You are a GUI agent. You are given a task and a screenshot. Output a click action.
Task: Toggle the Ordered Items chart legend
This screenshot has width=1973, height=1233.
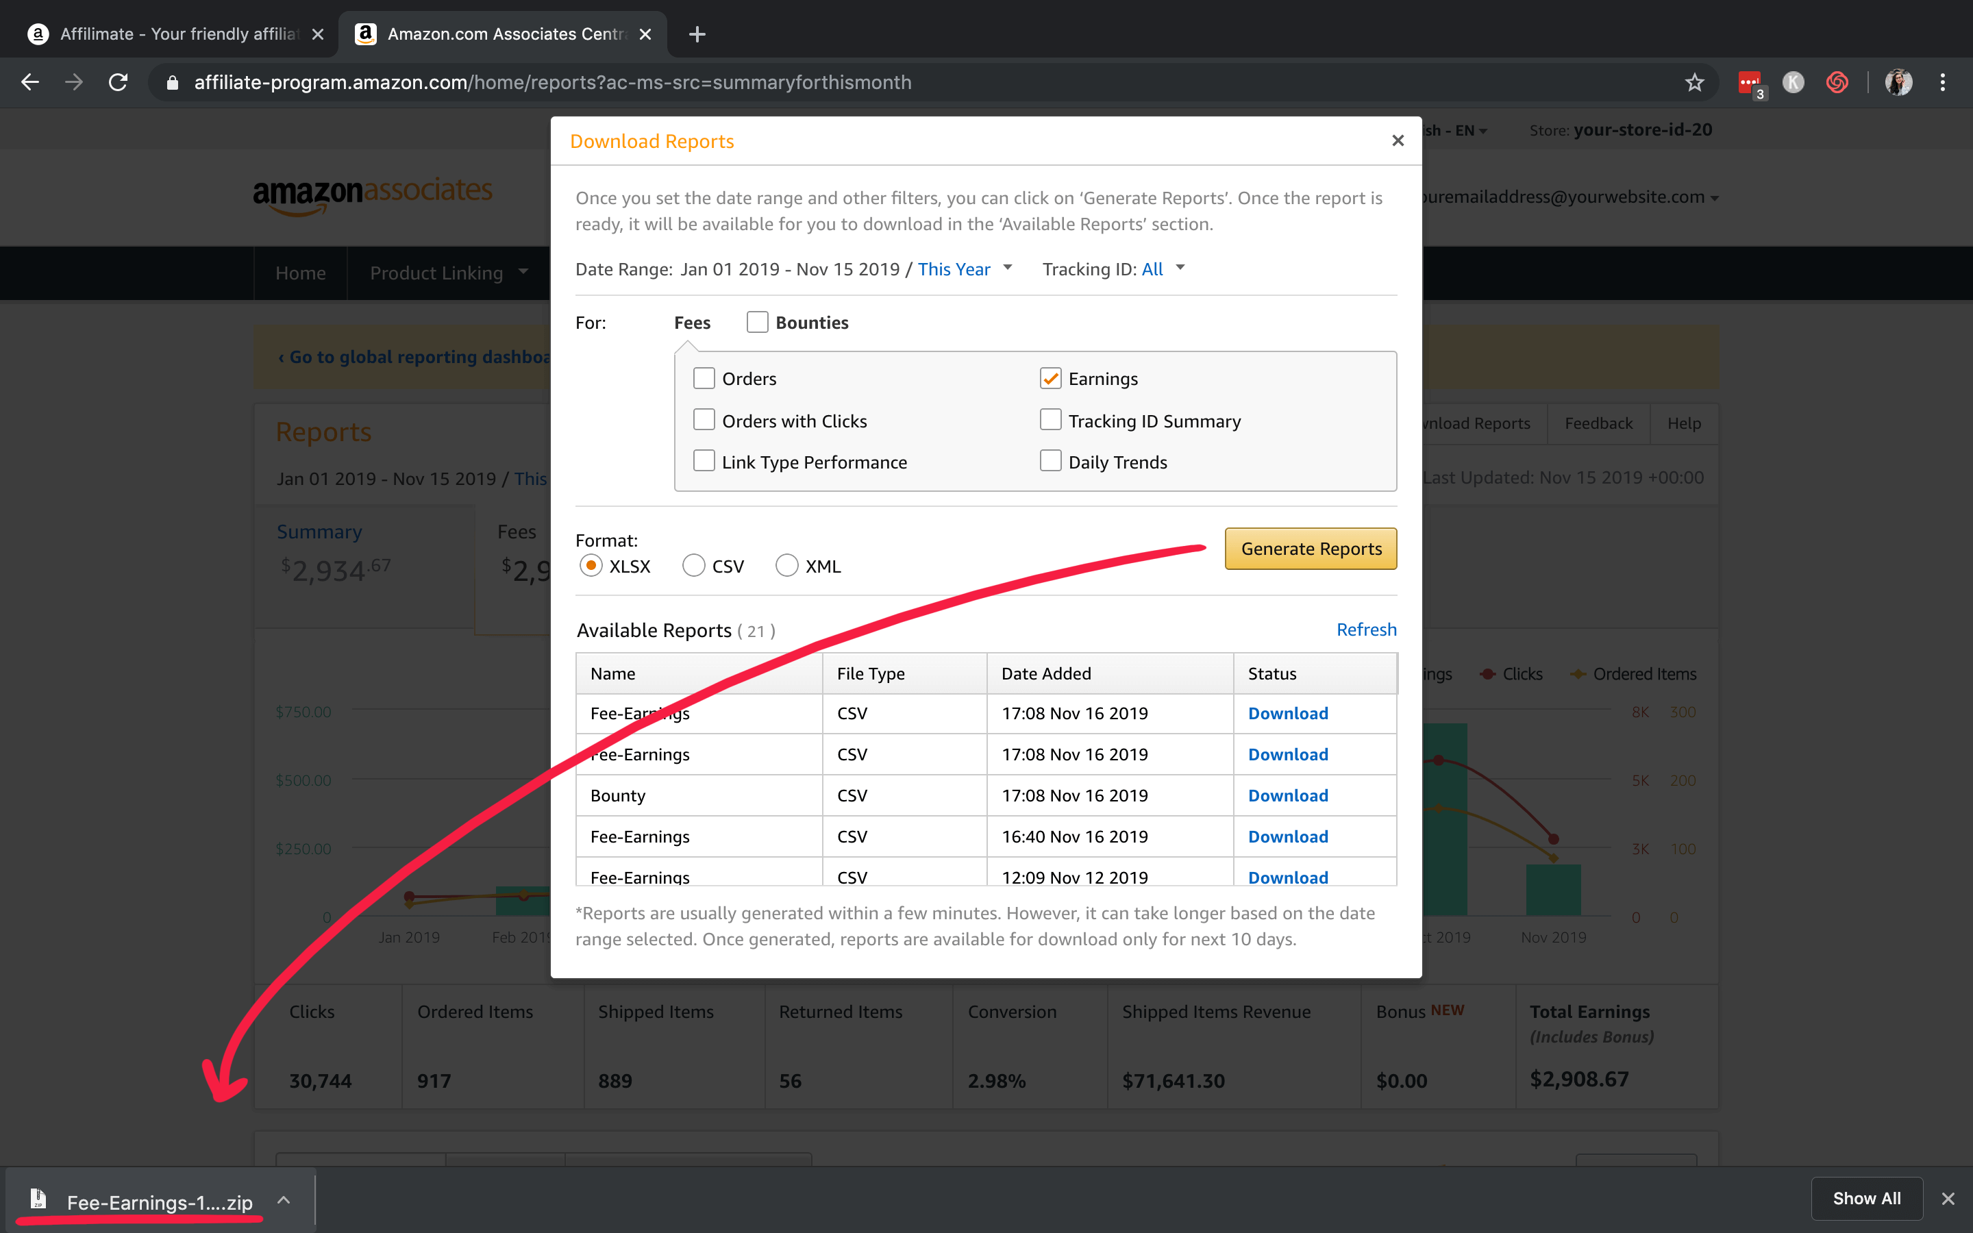coord(1633,673)
